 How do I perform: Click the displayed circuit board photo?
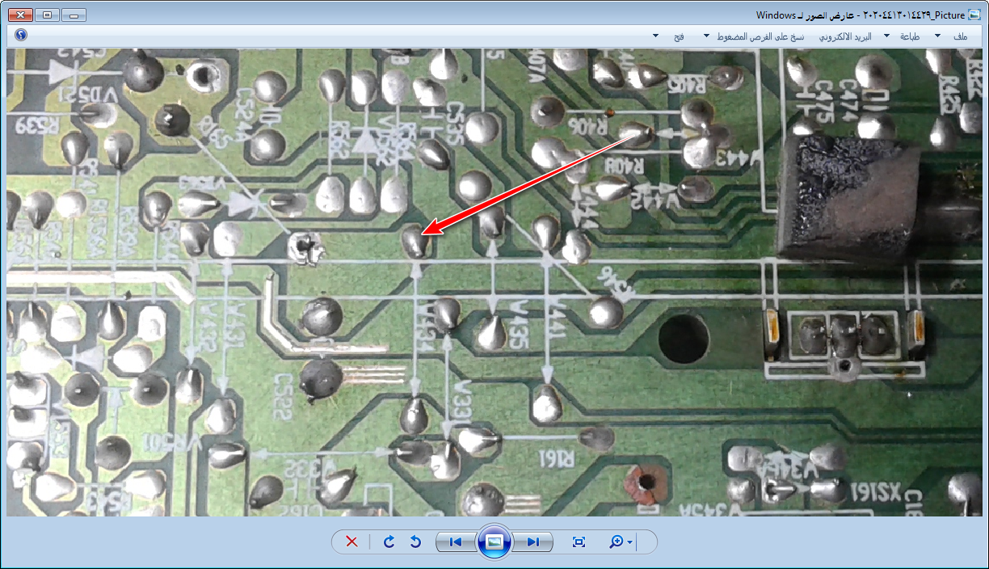click(494, 282)
